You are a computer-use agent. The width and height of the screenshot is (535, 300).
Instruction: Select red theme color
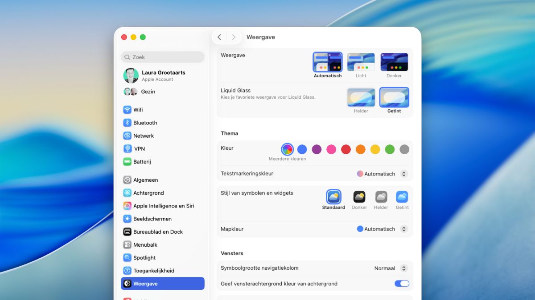click(x=346, y=149)
